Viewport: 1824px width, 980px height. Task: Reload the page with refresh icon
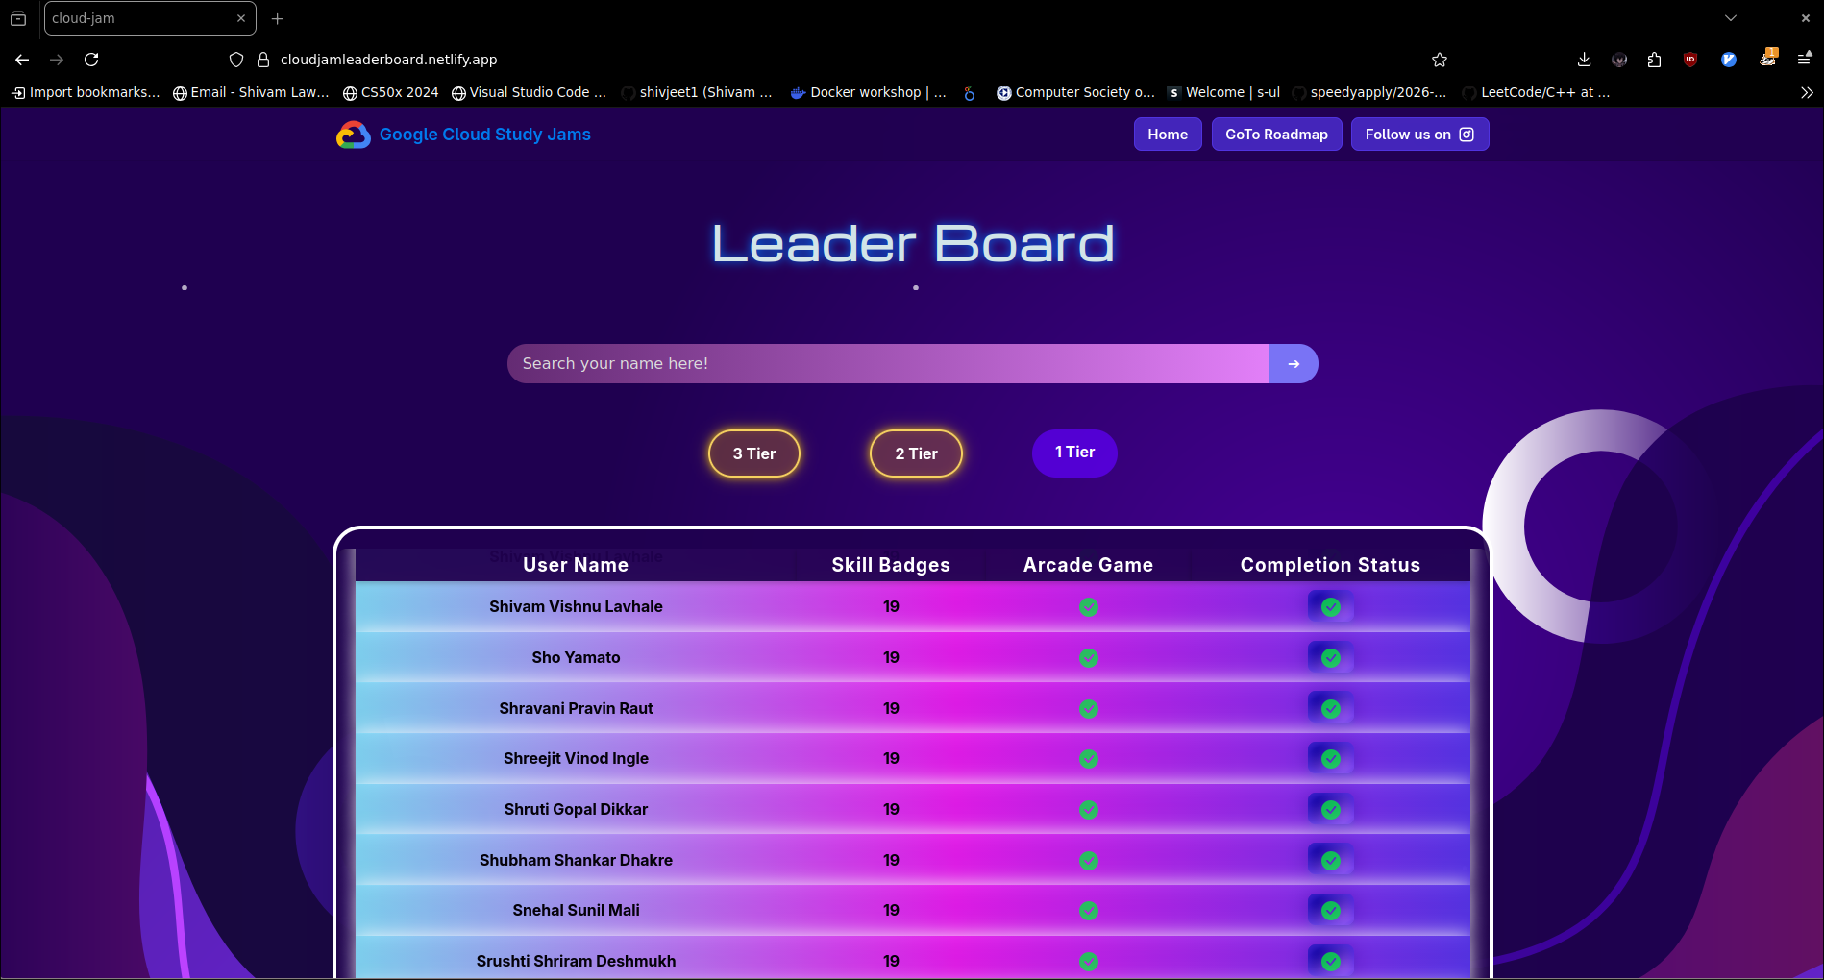[x=91, y=60]
